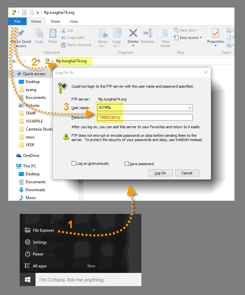This screenshot has width=245, height=295.
Task: Click the Log On button
Action: coord(160,173)
